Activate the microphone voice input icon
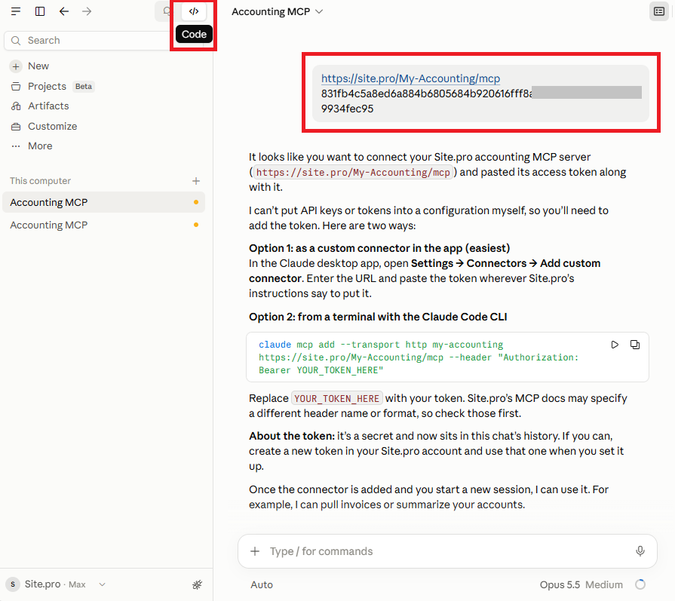Screen dimensions: 675x601 click(x=640, y=551)
